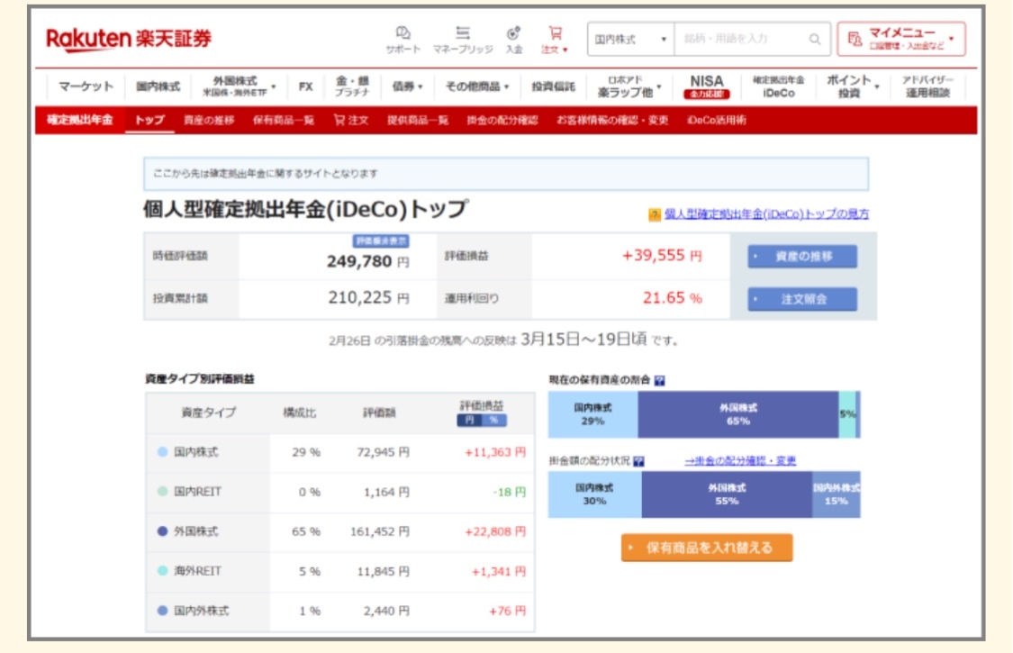Click the search magnifier icon
The height and width of the screenshot is (653, 1013).
[x=815, y=40]
